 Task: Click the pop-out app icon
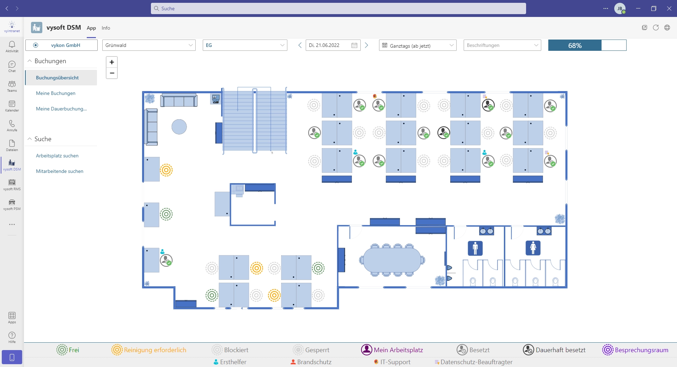pyautogui.click(x=645, y=28)
